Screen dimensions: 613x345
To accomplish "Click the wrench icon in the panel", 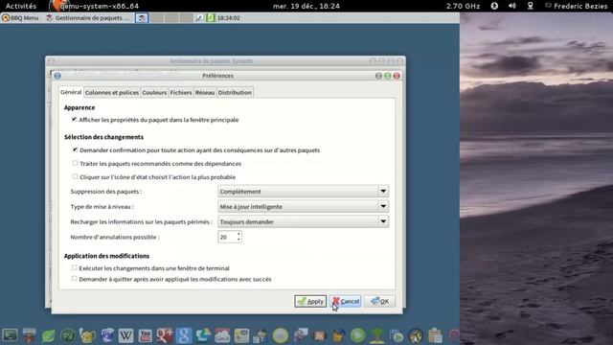I will (199, 18).
